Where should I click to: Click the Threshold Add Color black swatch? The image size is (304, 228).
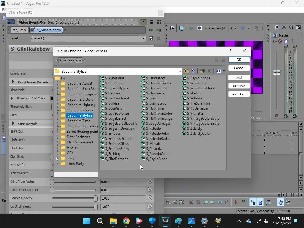[52, 99]
